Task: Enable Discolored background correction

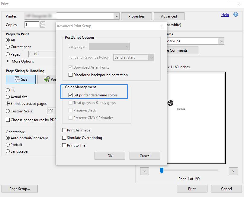Action: 70,75
